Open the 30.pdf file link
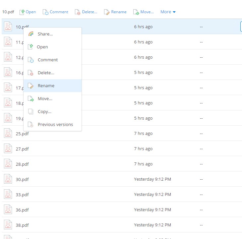Screen dimensions: 242x239 pyautogui.click(x=22, y=179)
